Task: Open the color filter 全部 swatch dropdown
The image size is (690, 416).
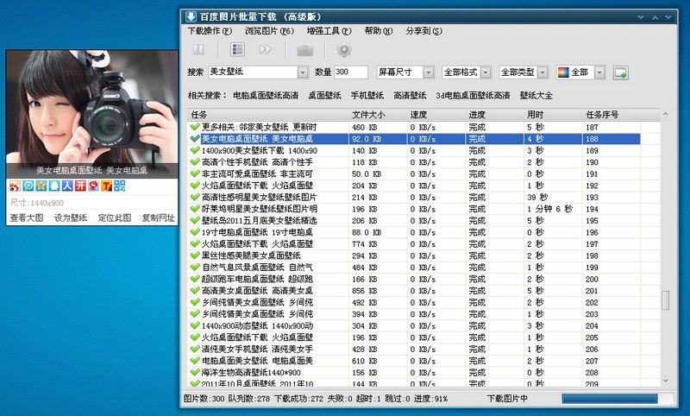Action: pos(599,72)
